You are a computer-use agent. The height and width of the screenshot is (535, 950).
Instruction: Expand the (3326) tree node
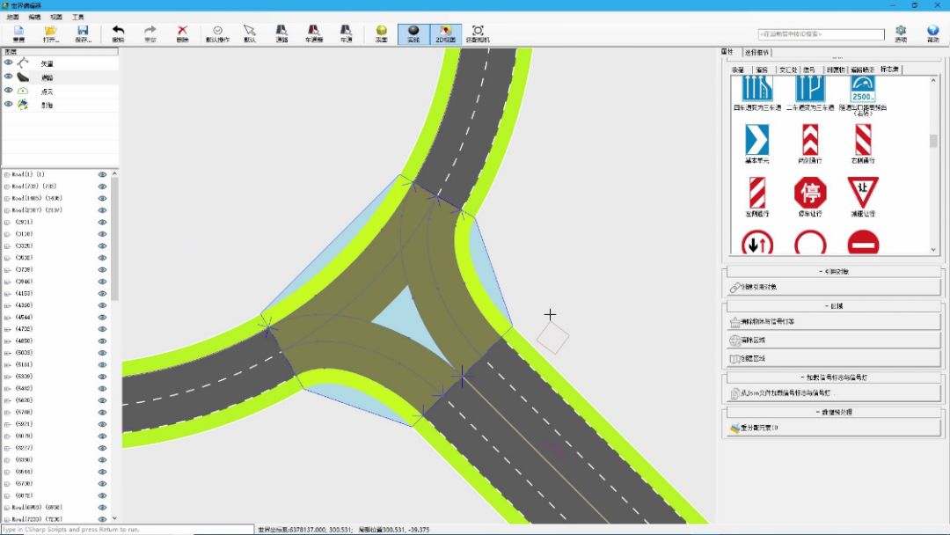7,246
